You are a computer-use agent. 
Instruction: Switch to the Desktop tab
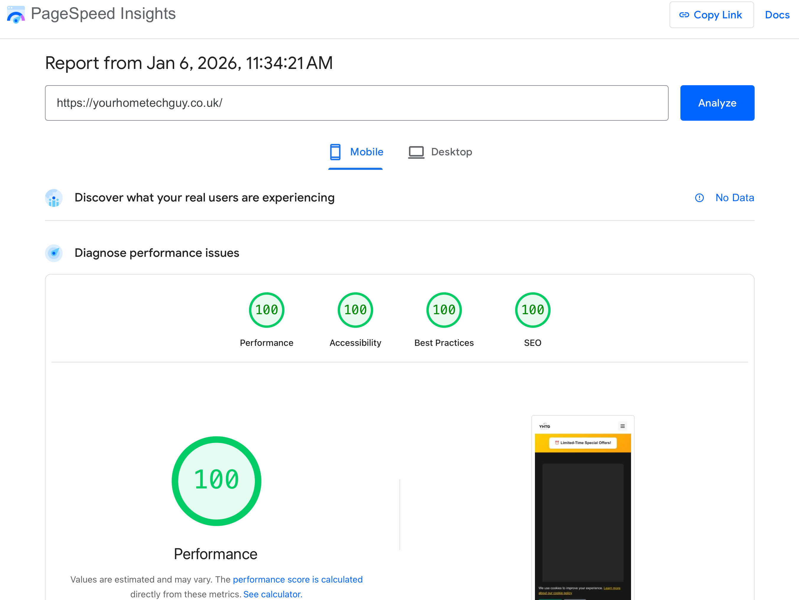tap(452, 152)
